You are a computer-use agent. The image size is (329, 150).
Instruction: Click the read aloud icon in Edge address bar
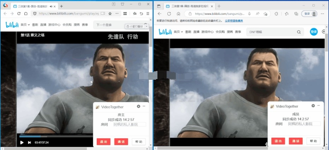(x=258, y=14)
